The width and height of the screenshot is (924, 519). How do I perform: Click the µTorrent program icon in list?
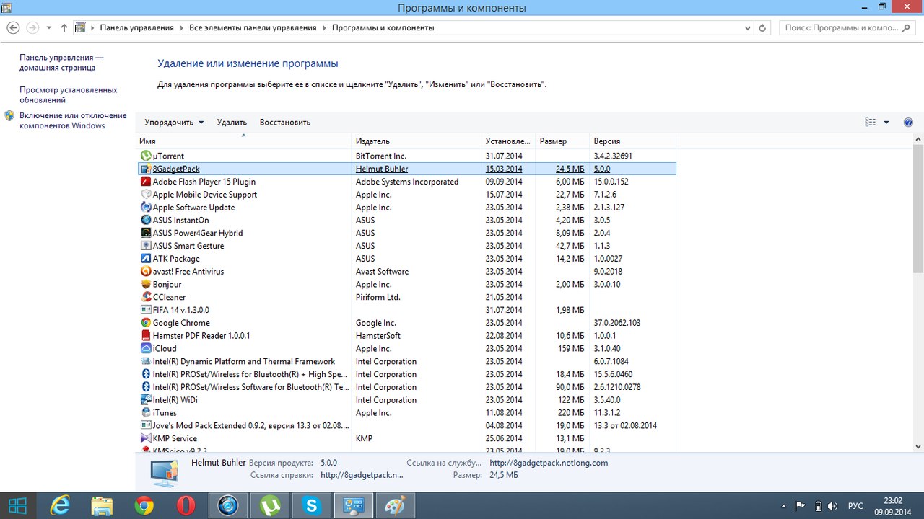146,156
